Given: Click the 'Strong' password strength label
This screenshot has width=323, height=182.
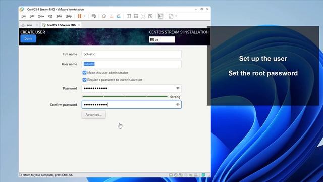Looking at the screenshot, I should pyautogui.click(x=175, y=97).
